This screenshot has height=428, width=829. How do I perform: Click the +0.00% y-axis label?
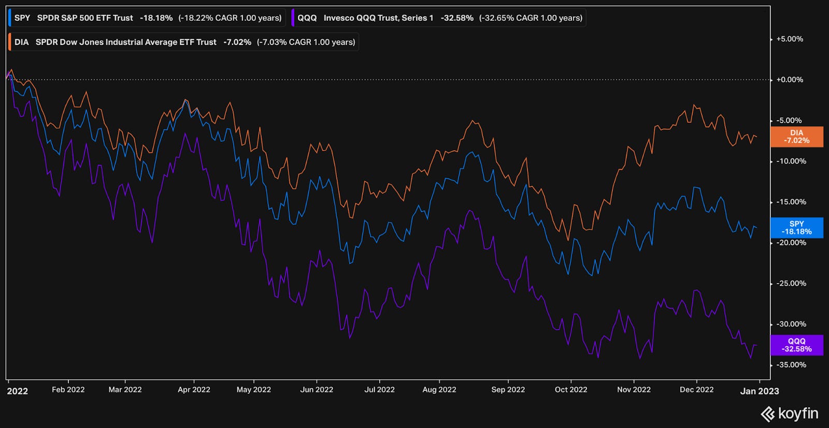coord(790,80)
